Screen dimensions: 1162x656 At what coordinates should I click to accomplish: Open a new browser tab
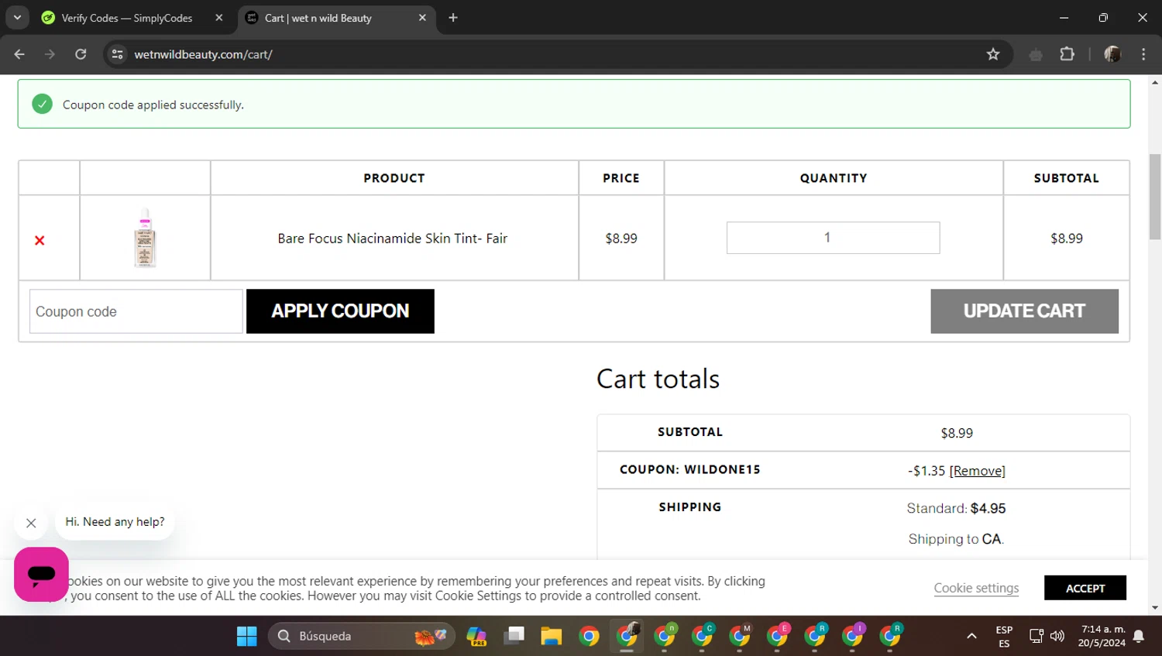pyautogui.click(x=453, y=18)
